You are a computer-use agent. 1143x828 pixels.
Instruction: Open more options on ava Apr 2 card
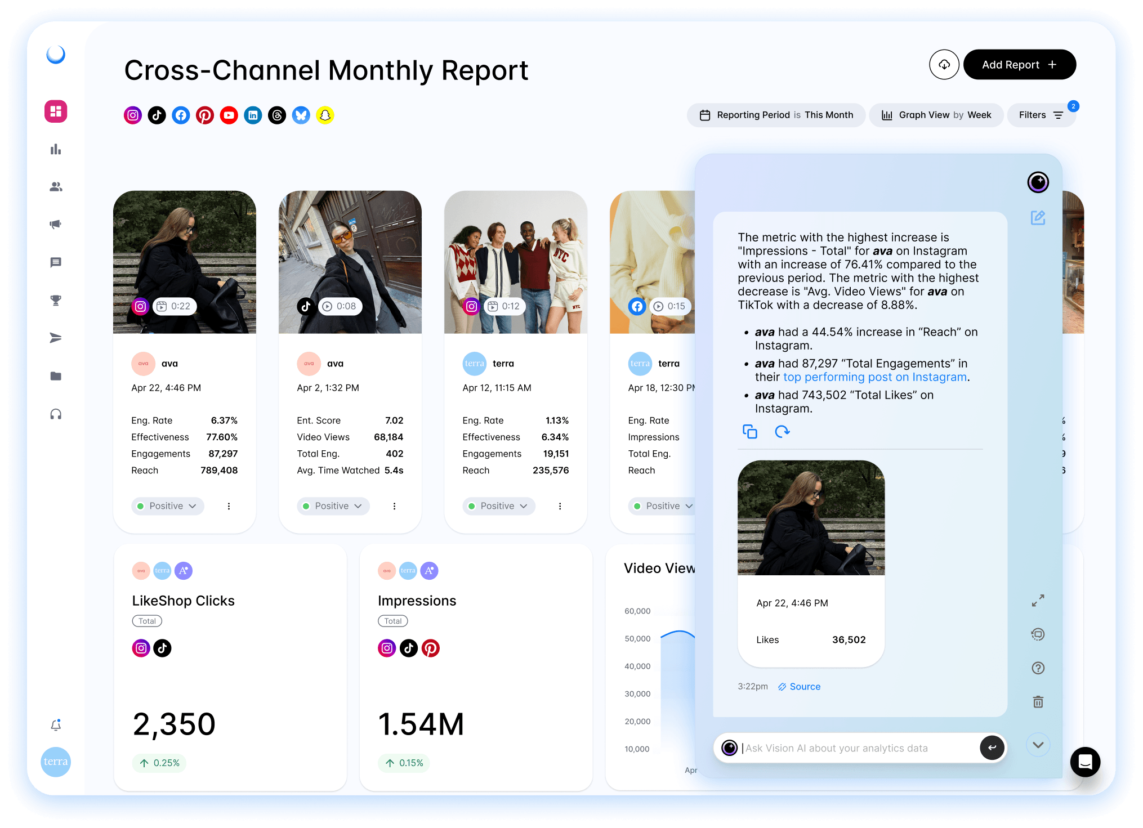point(394,506)
